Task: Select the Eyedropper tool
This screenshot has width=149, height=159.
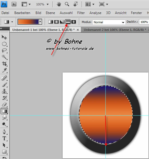Action: tap(4, 70)
